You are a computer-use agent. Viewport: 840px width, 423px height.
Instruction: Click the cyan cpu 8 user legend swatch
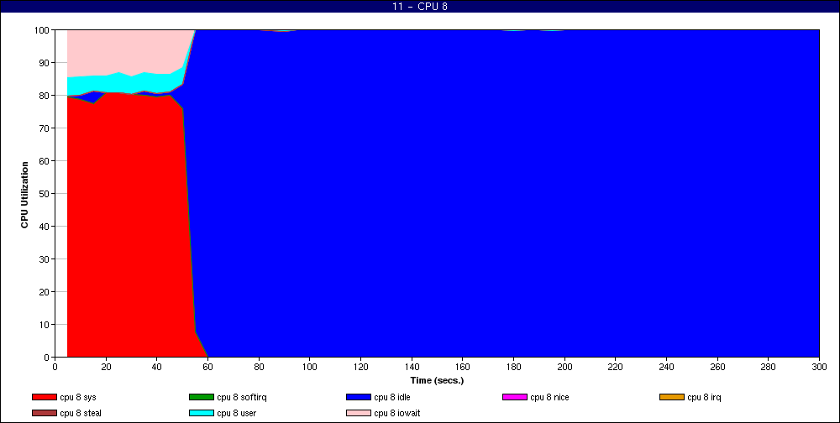202,414
